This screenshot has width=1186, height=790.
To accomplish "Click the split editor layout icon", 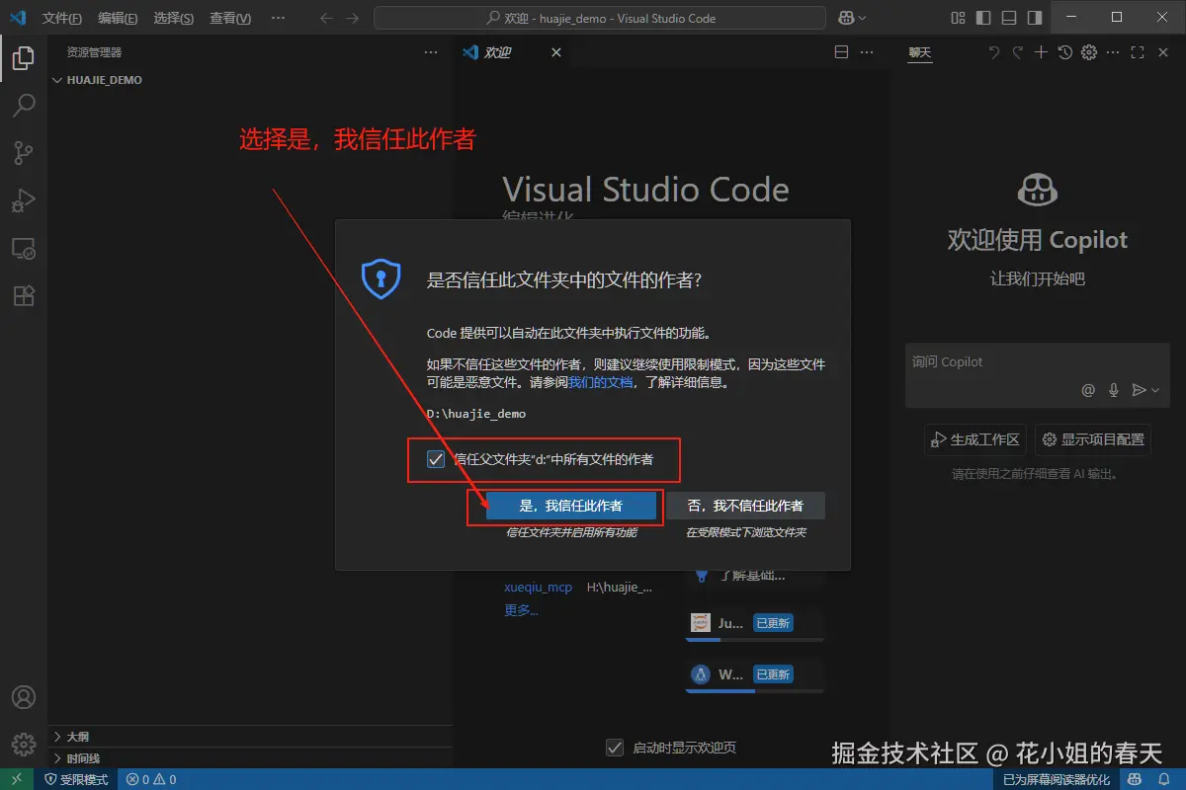I will pyautogui.click(x=841, y=52).
